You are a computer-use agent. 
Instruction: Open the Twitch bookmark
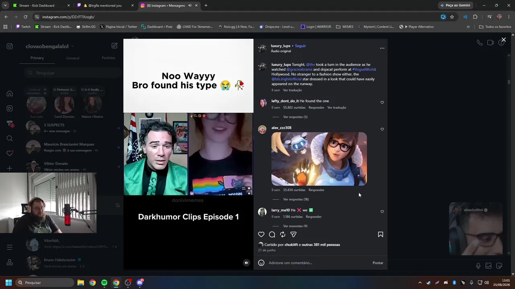pyautogui.click(x=23, y=27)
